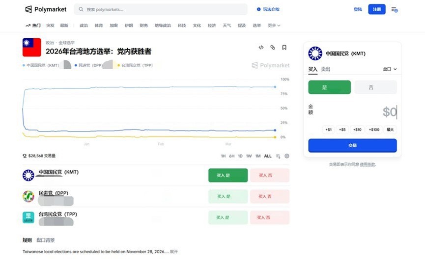
Task: Select the 否 outcome in trade panel
Action: click(375, 87)
